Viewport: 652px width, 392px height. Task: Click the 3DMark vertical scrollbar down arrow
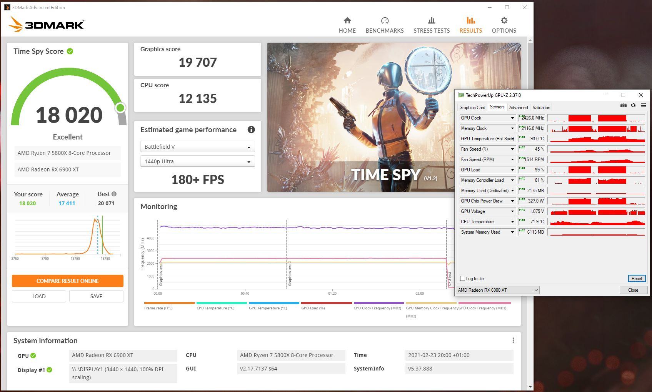530,387
